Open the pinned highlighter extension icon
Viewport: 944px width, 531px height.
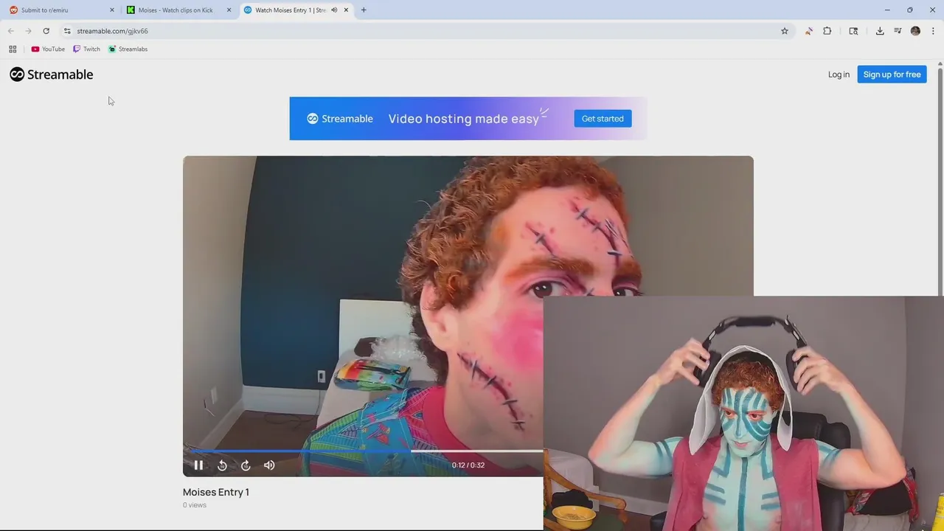click(x=809, y=31)
